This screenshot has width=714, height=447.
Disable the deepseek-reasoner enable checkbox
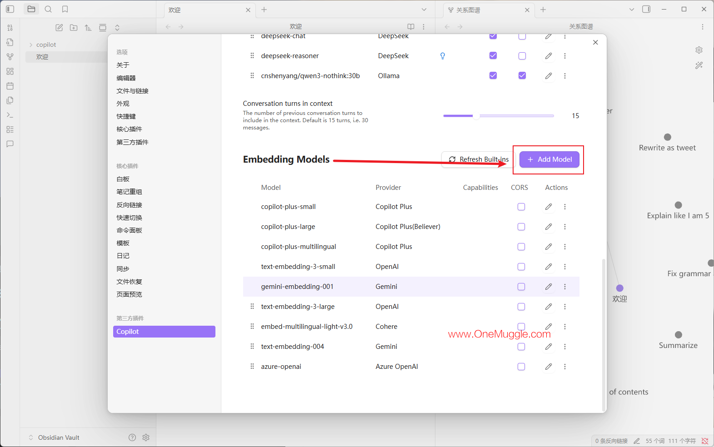[x=493, y=55]
